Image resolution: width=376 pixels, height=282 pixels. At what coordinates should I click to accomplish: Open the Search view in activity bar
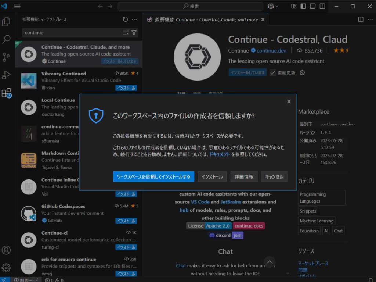pos(6,39)
